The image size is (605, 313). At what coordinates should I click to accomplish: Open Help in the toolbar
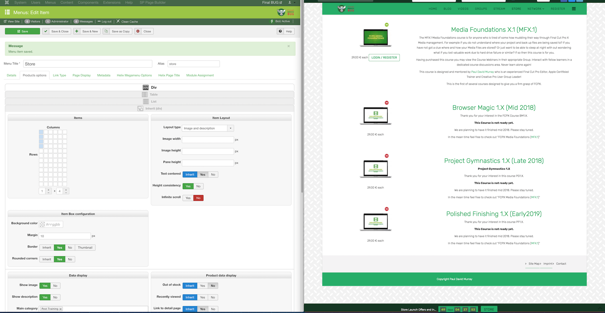pos(285,31)
